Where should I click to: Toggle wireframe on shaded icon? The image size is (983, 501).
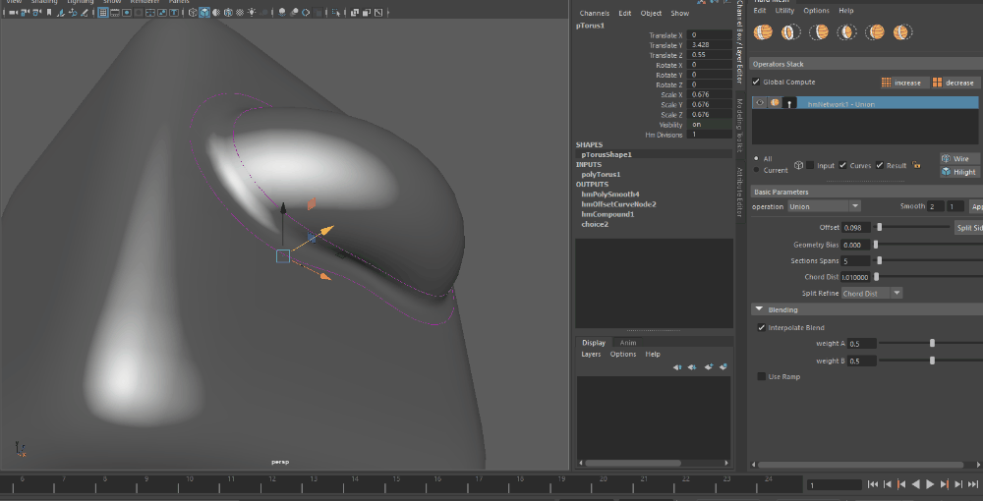click(x=228, y=12)
